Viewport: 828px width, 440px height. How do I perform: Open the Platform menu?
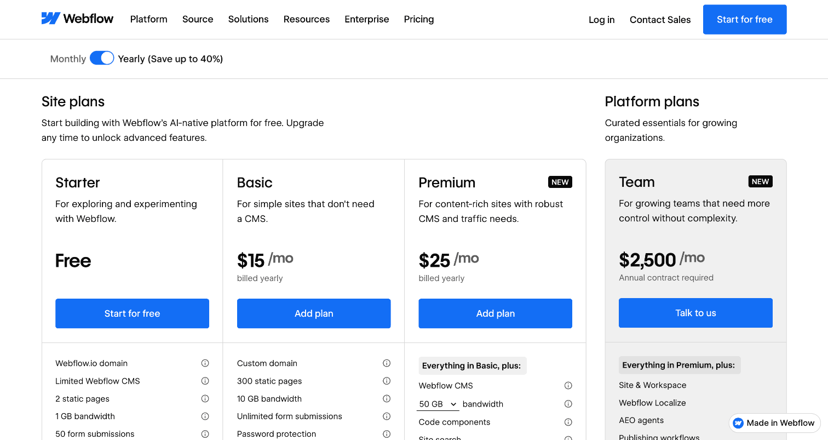click(149, 19)
